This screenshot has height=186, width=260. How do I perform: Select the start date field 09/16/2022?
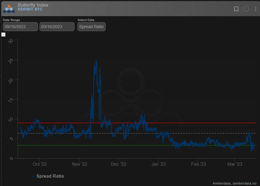20,27
